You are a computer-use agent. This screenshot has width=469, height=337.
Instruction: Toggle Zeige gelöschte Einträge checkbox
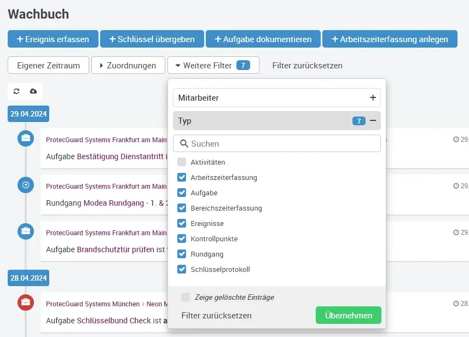[186, 297]
